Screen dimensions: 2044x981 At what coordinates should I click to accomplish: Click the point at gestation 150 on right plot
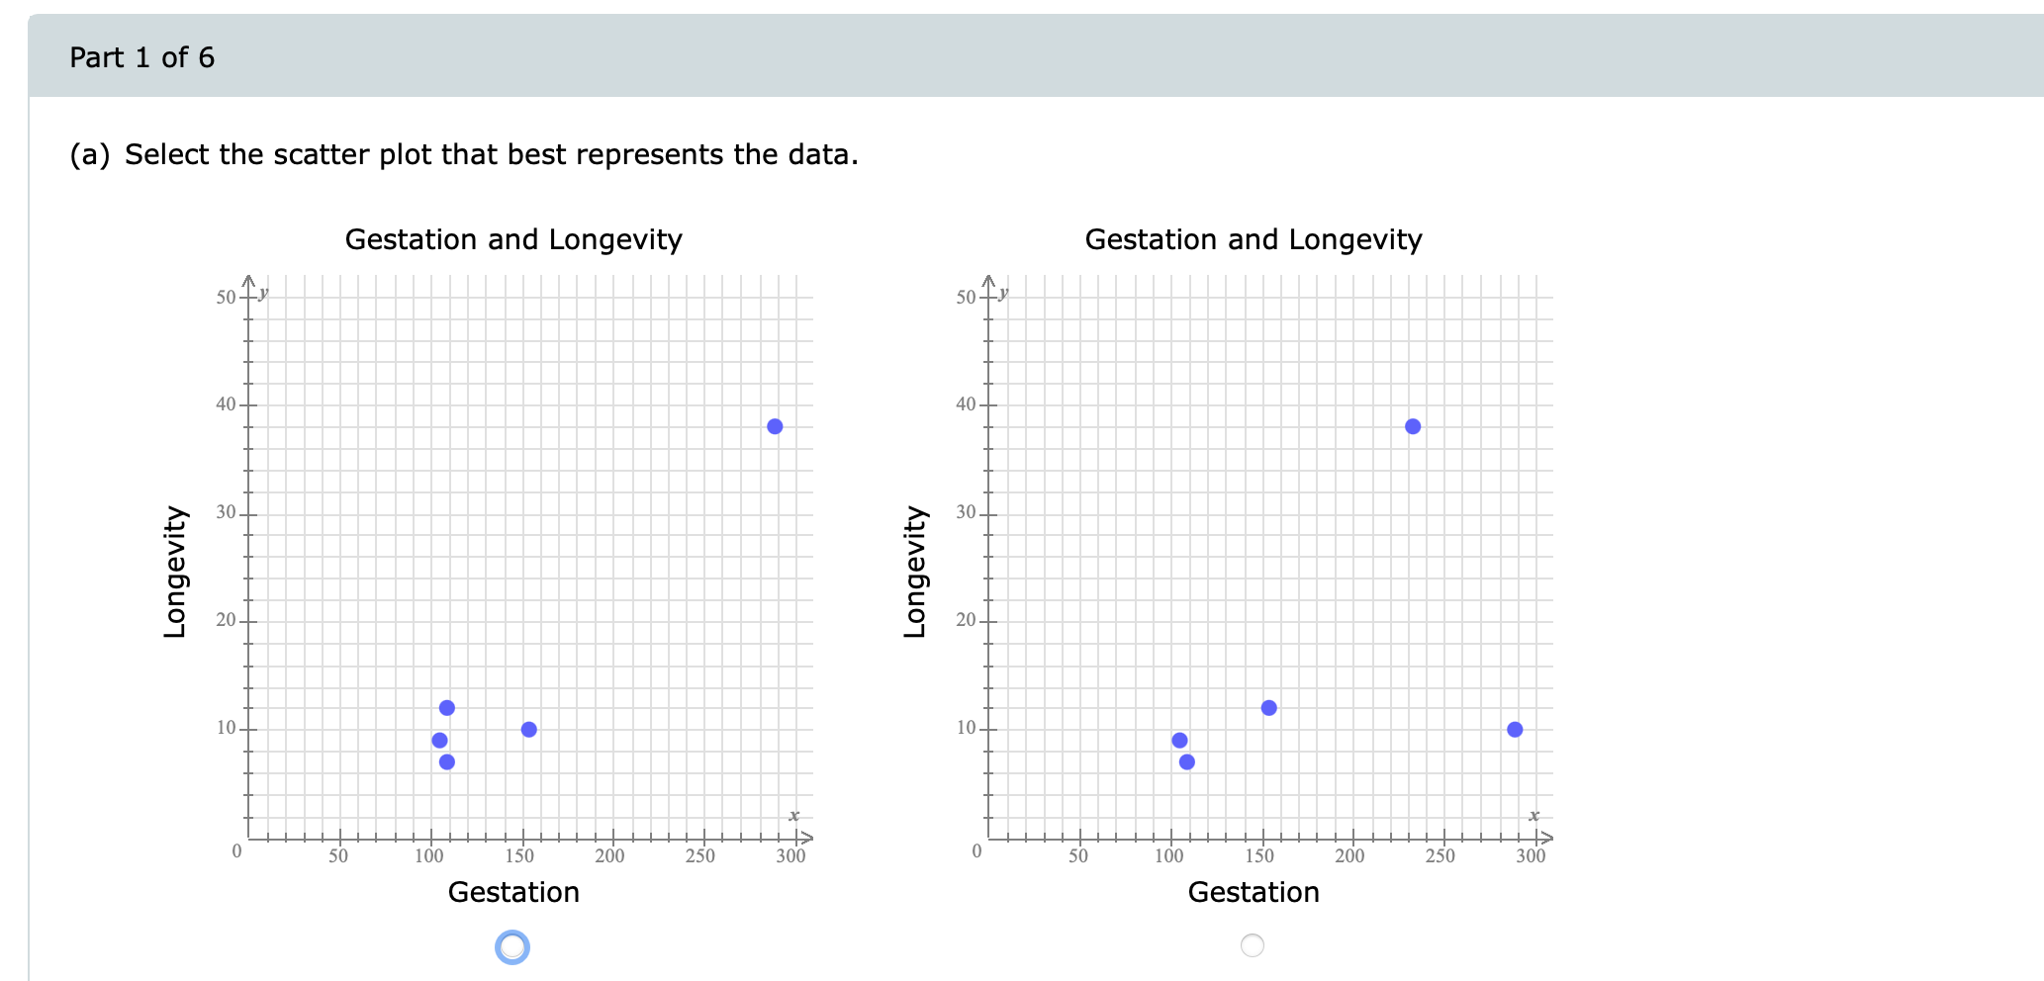(1267, 707)
